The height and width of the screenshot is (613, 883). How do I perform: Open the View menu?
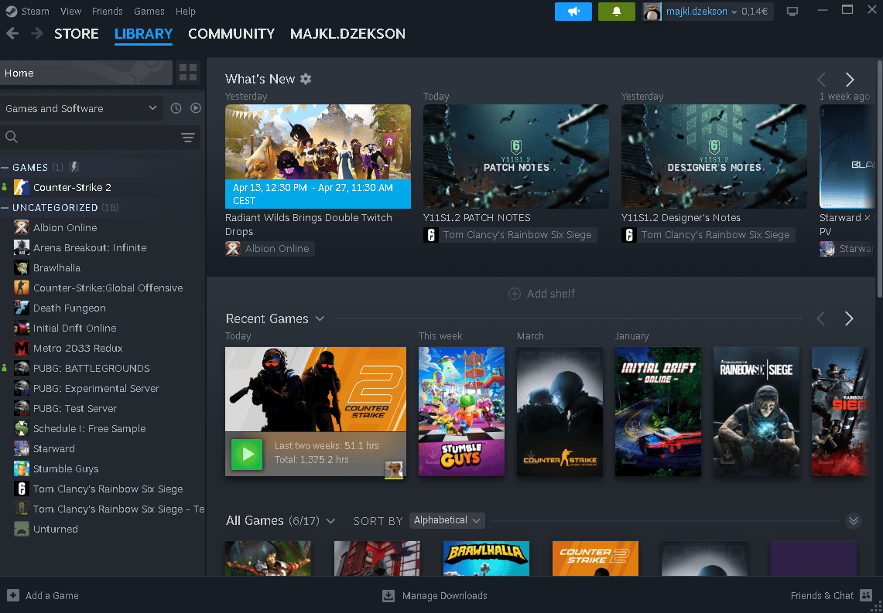pos(71,12)
